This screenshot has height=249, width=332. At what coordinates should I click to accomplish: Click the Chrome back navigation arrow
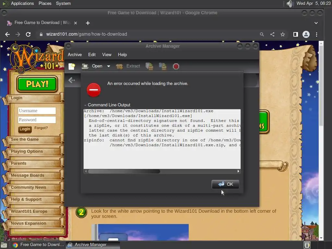[7, 34]
